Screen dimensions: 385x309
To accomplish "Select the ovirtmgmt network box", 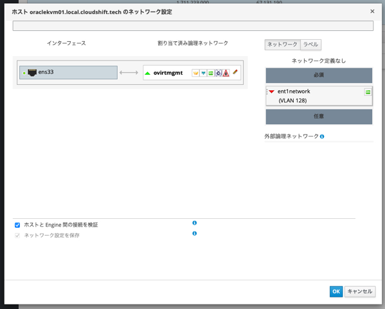I will 192,73.
